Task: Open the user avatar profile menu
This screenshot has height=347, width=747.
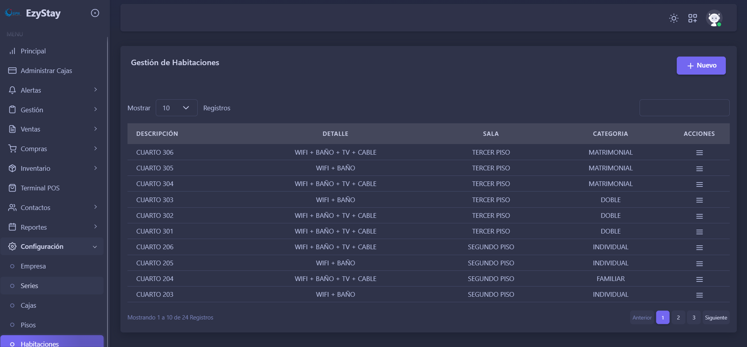Action: pos(713,18)
